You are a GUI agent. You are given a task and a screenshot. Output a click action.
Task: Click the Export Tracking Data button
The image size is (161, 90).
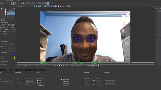[x=110, y=81]
